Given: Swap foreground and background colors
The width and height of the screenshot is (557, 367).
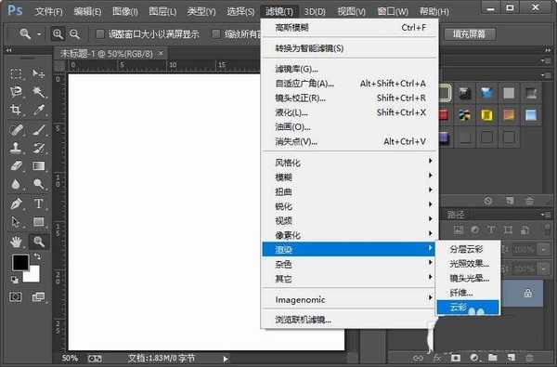Looking at the screenshot, I should point(37,256).
